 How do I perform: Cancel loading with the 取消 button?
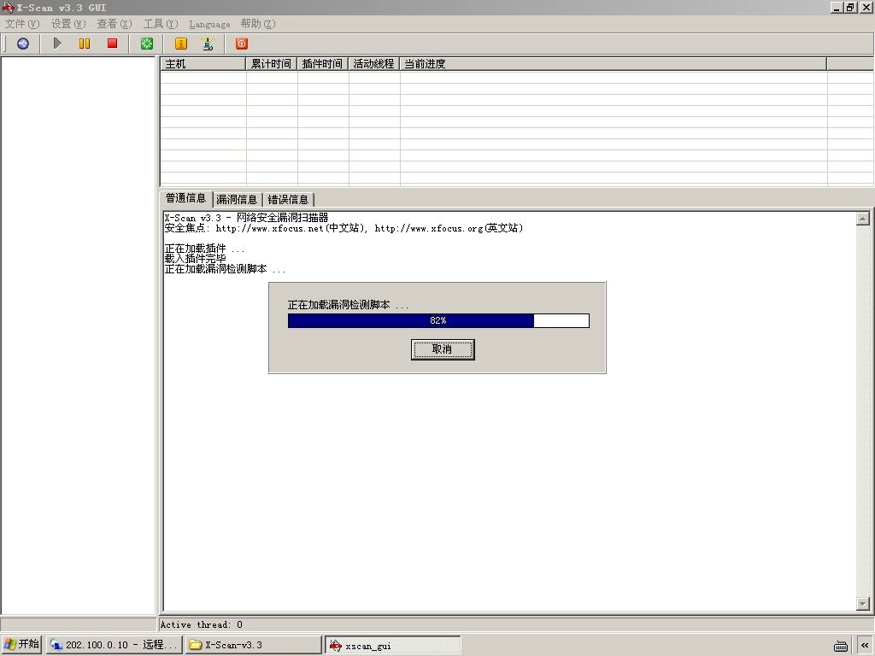coord(443,349)
